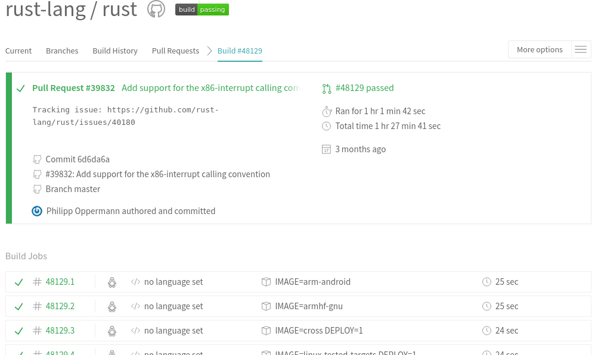Click the build passing badge
This screenshot has height=355, width=595.
(202, 10)
